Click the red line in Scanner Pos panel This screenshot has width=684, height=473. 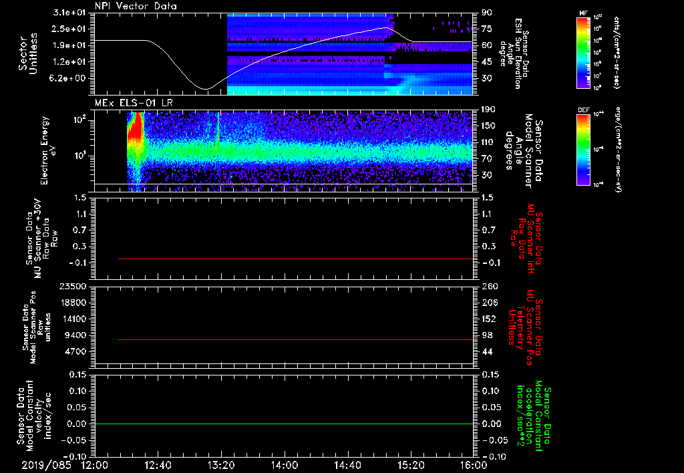click(x=295, y=339)
